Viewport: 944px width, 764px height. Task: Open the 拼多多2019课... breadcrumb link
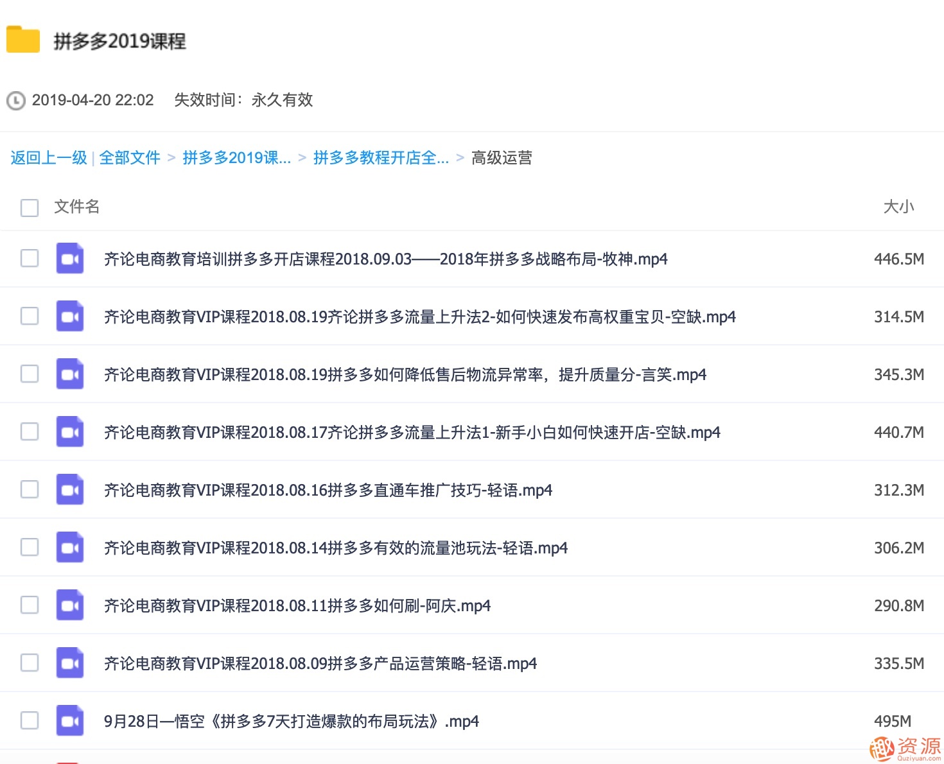tap(236, 158)
